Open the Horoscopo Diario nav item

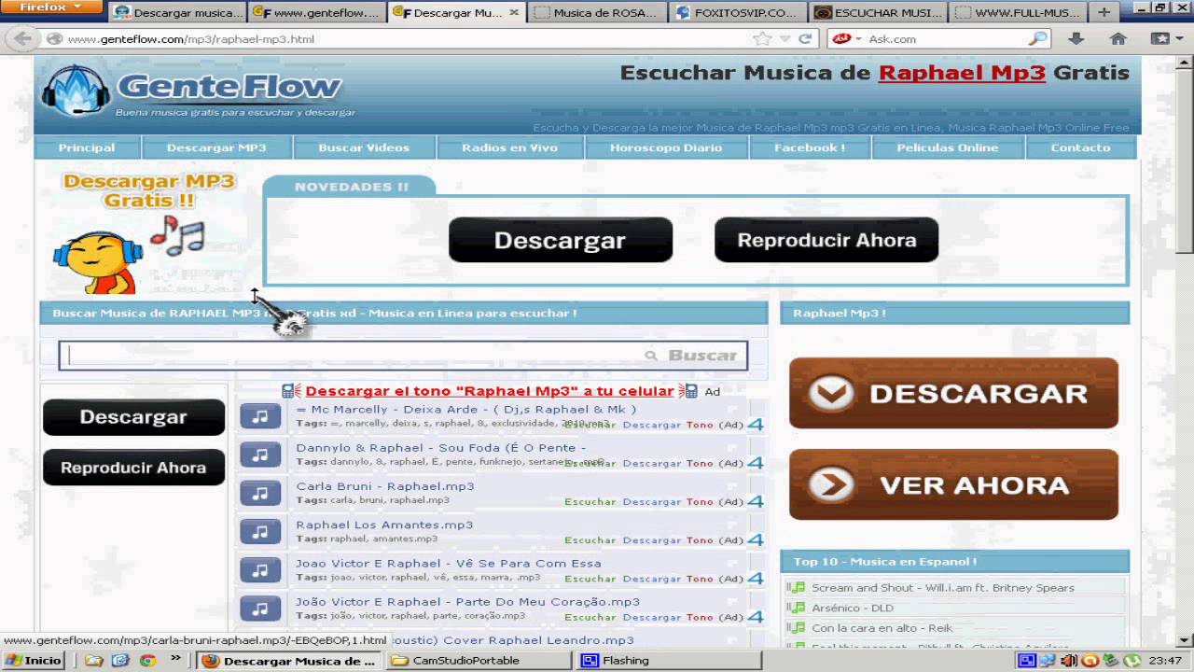[666, 147]
